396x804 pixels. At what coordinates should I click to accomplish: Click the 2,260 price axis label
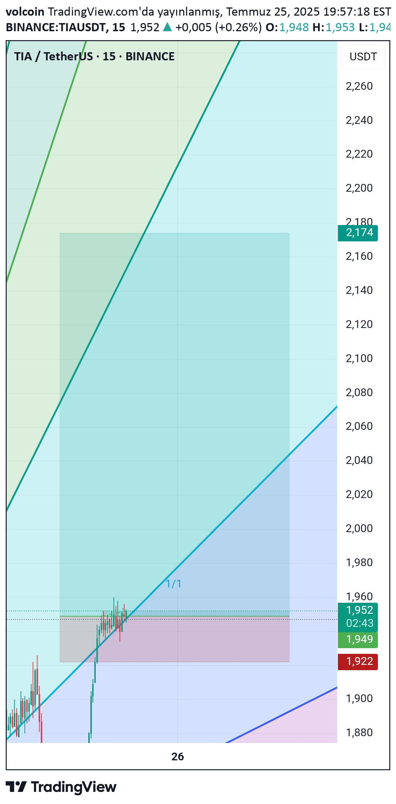(x=359, y=86)
